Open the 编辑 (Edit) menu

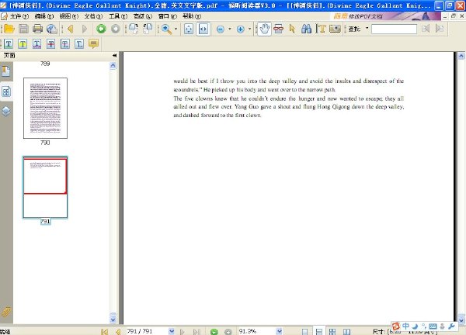tap(44, 16)
